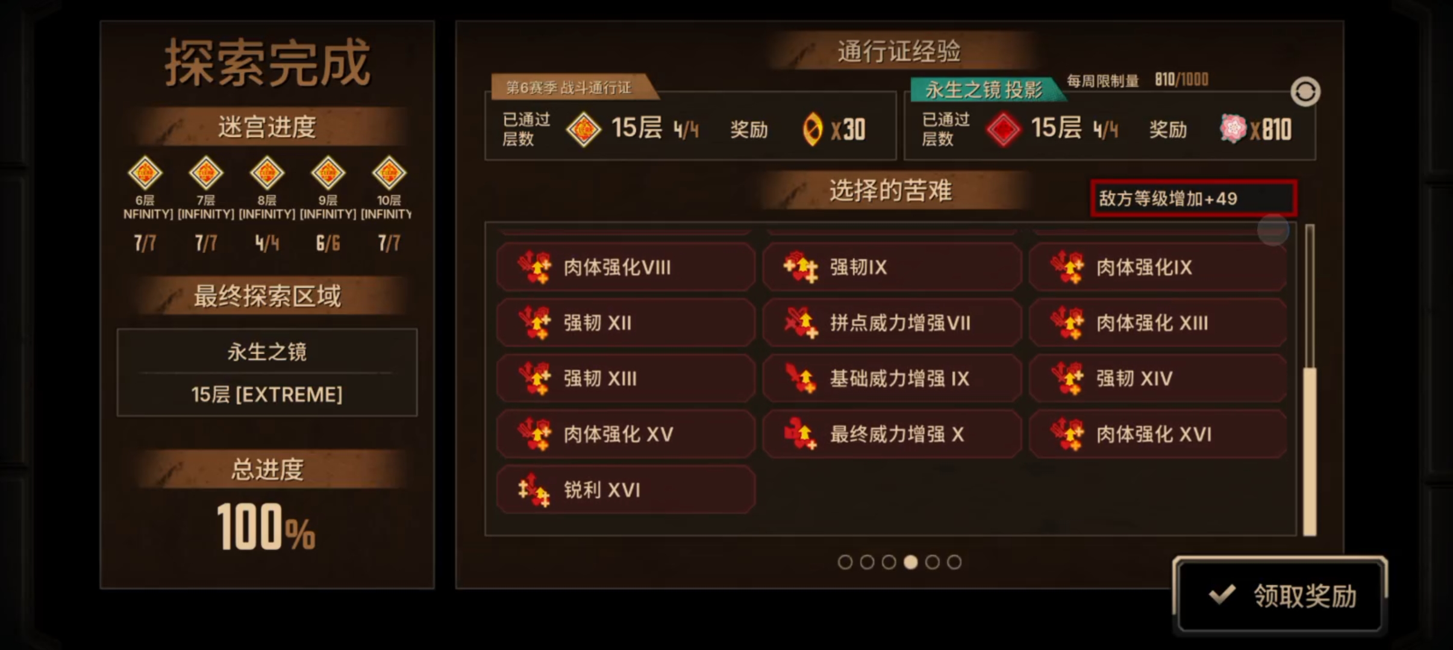Click the 领取奖励 claim rewards button
Viewport: 1453px width, 650px height.
(1280, 595)
